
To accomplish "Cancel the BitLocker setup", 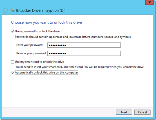I will tap(142, 112).
